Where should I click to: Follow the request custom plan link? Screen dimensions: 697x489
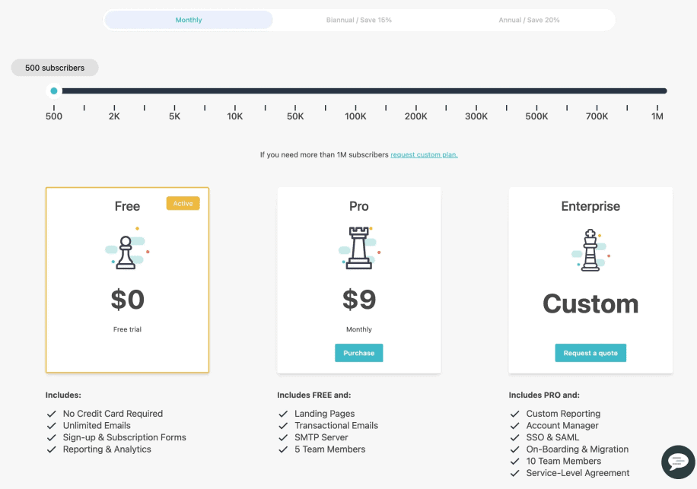point(424,154)
